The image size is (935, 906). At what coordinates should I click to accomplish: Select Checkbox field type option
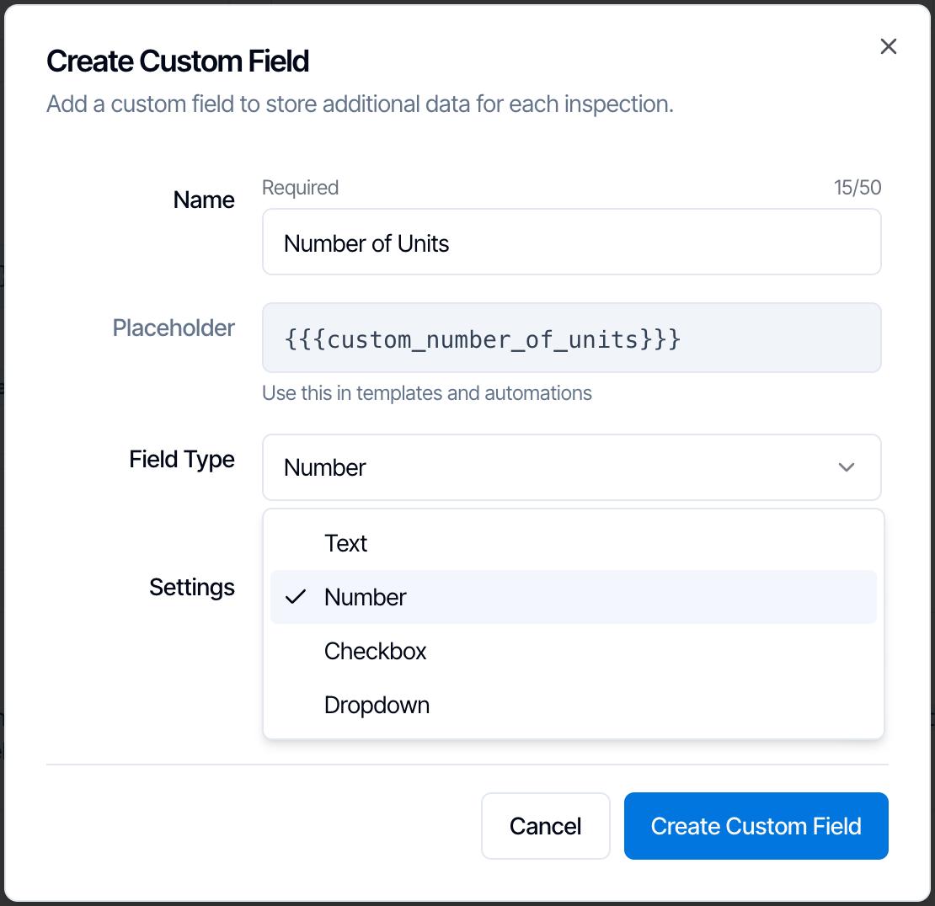tap(573, 651)
